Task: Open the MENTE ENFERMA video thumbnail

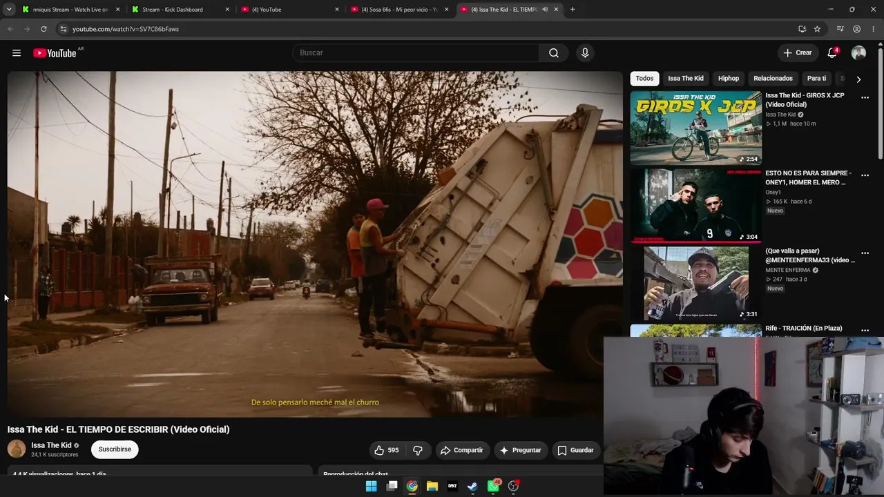Action: [x=695, y=284]
